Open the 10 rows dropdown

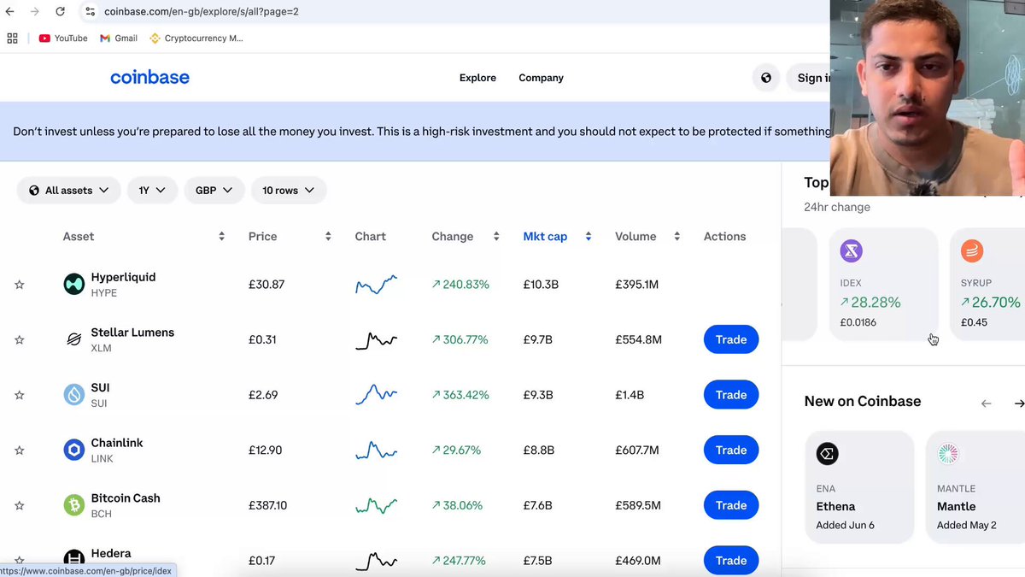289,191
